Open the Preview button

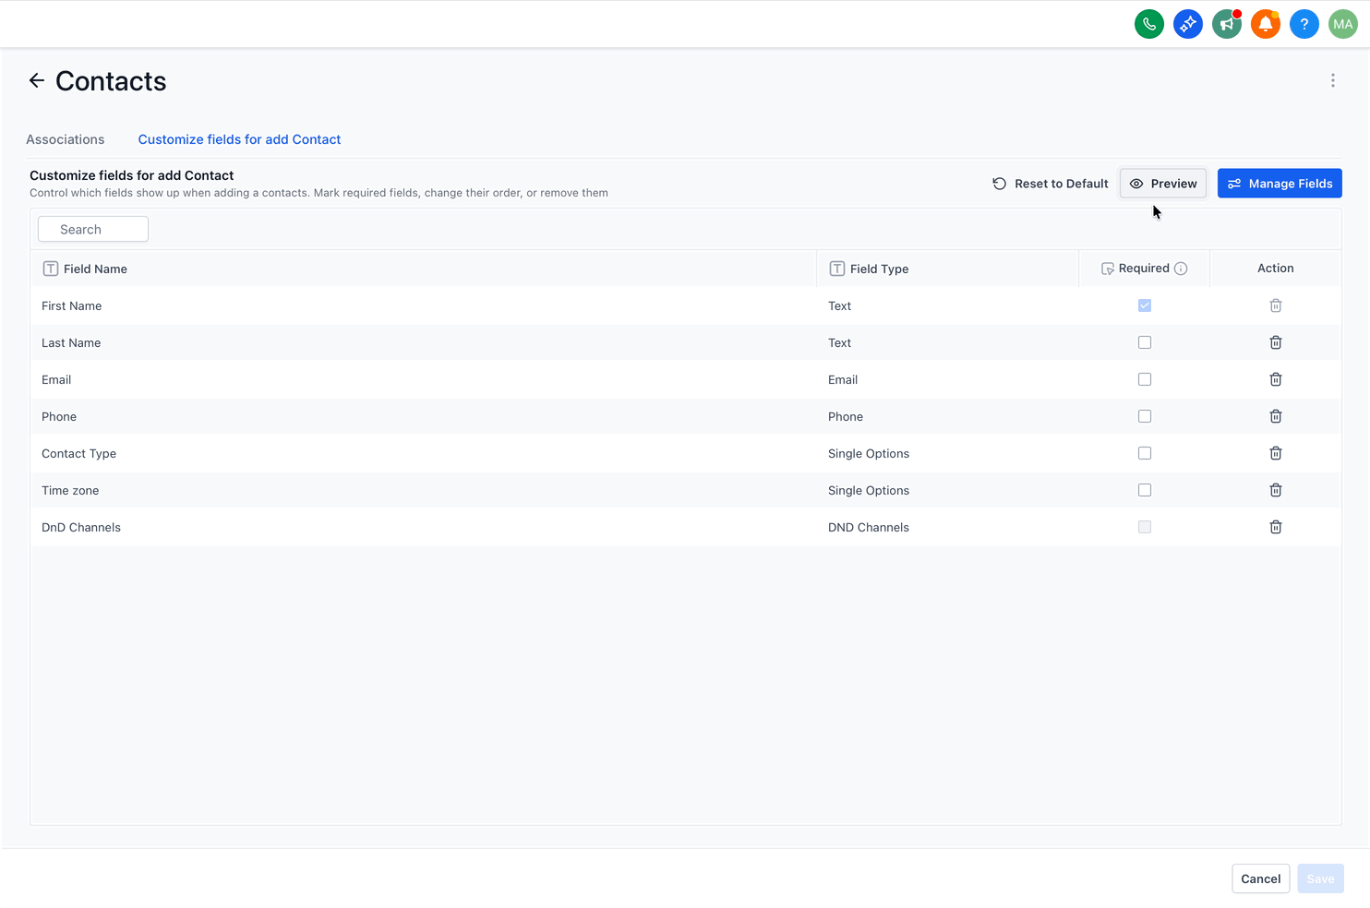click(x=1163, y=184)
